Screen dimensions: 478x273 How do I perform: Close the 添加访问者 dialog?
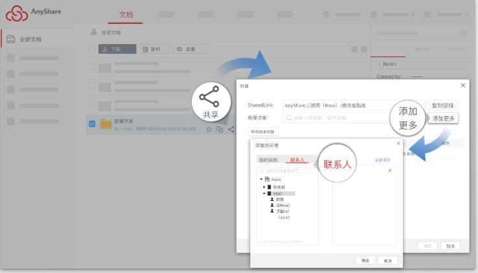tap(398, 144)
